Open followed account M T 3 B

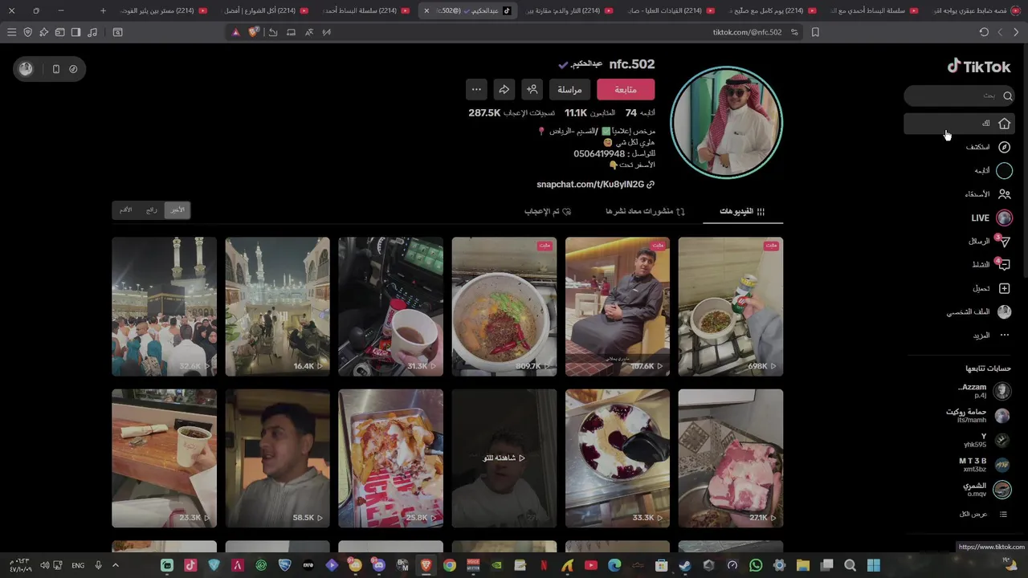coord(985,464)
